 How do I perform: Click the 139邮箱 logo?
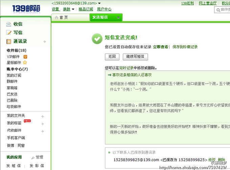(26, 8)
